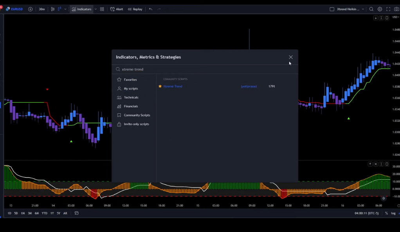Image resolution: width=400 pixels, height=232 pixels.
Task: Click the redo arrow
Action: pyautogui.click(x=159, y=9)
